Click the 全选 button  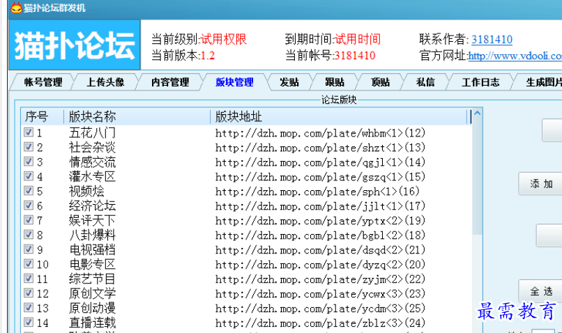click(x=540, y=291)
